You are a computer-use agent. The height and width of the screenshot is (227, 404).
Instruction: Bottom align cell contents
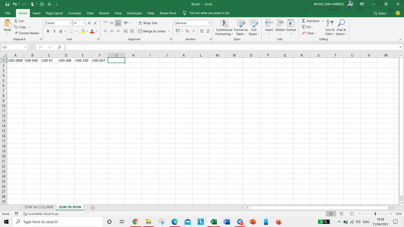click(118, 23)
